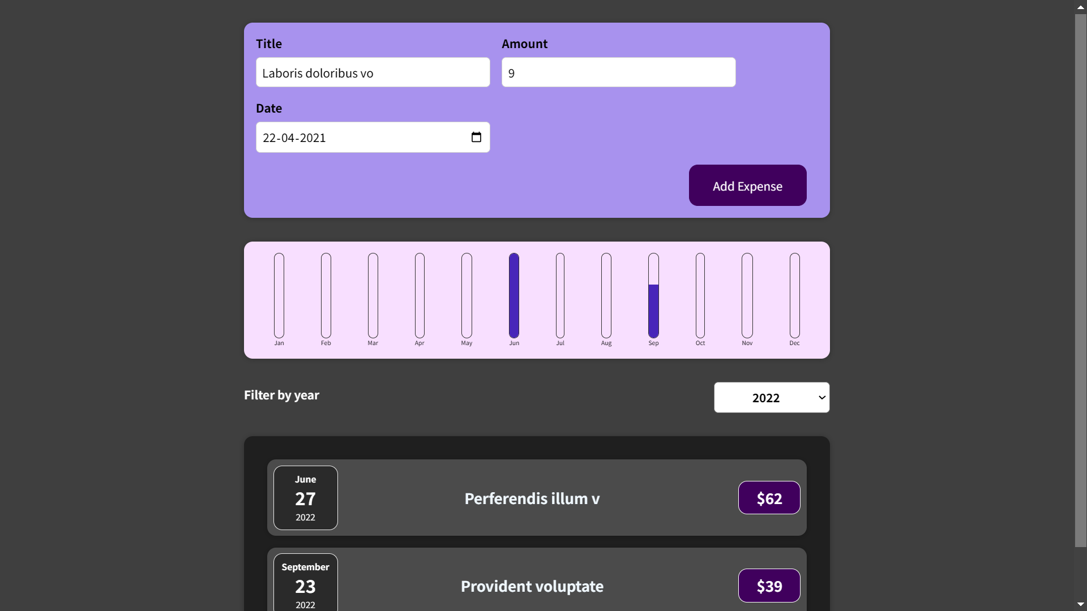The width and height of the screenshot is (1087, 611).
Task: Open the Filter by year dropdown
Action: click(771, 398)
